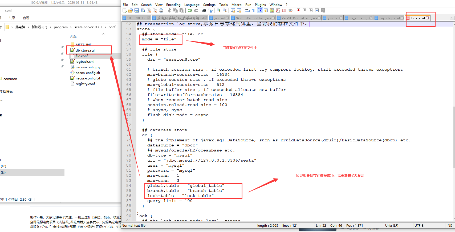Click UTF-8 encoding in status bar
455x232 pixels.
point(419,225)
